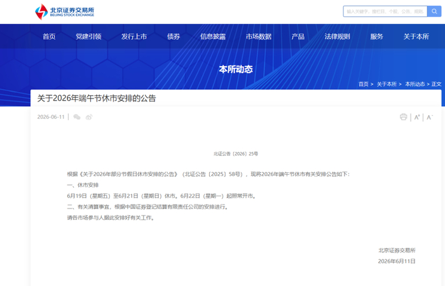
Task: Click the signature 北京证券交易所 at bottom
Action: (397, 250)
